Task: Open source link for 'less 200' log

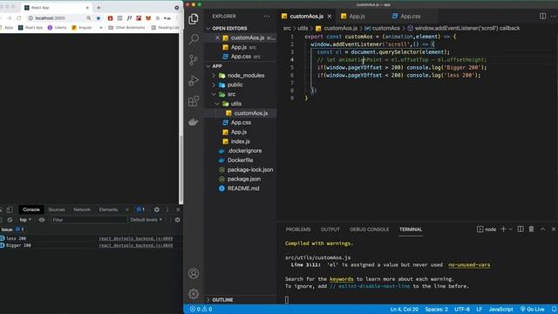Action: (x=136, y=238)
